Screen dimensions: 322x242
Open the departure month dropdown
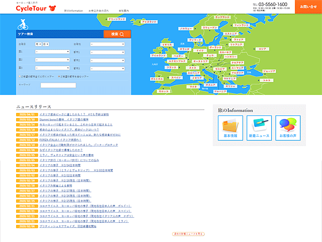click(38, 44)
